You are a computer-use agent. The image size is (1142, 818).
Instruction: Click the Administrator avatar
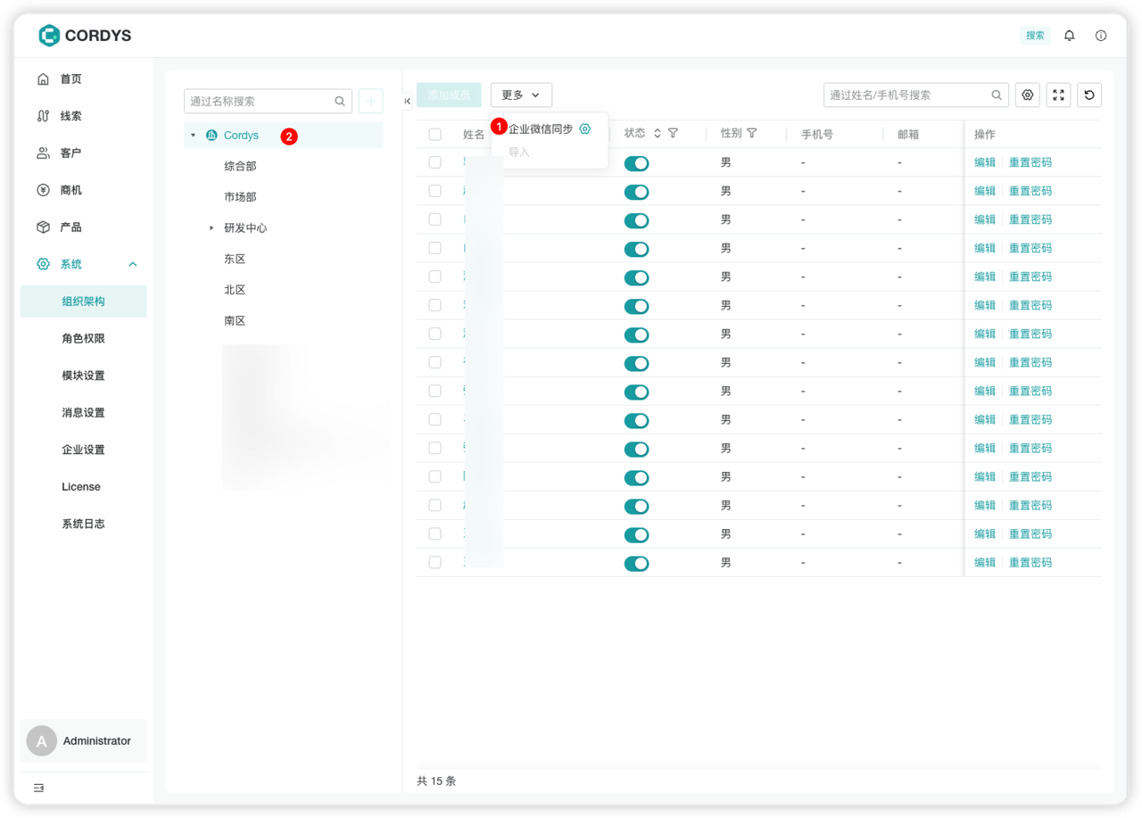[x=41, y=741]
